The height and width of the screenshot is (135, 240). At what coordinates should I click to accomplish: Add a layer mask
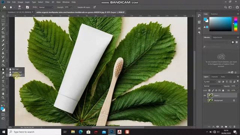click(217, 127)
